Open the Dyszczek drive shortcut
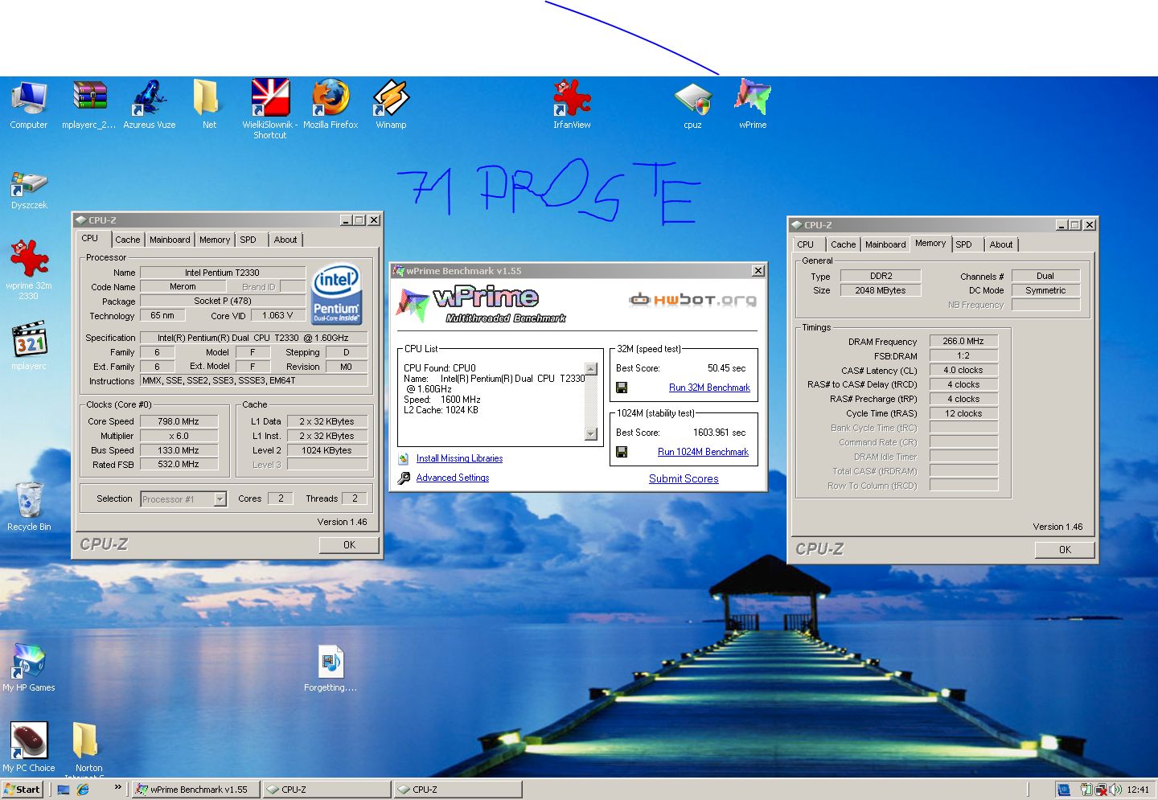Viewport: 1158px width, 800px height. click(29, 184)
